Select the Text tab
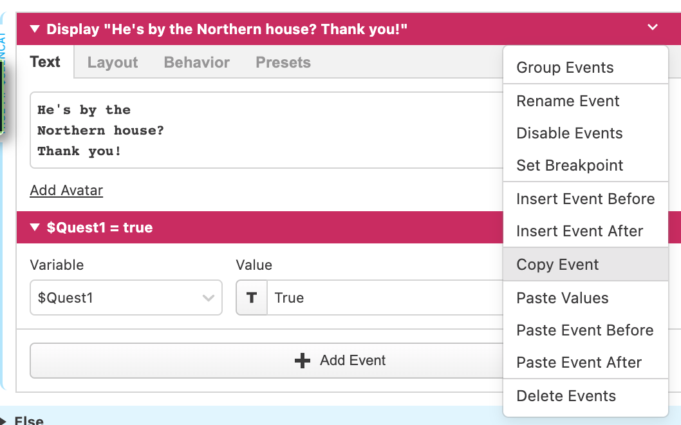This screenshot has height=425, width=681. point(45,62)
